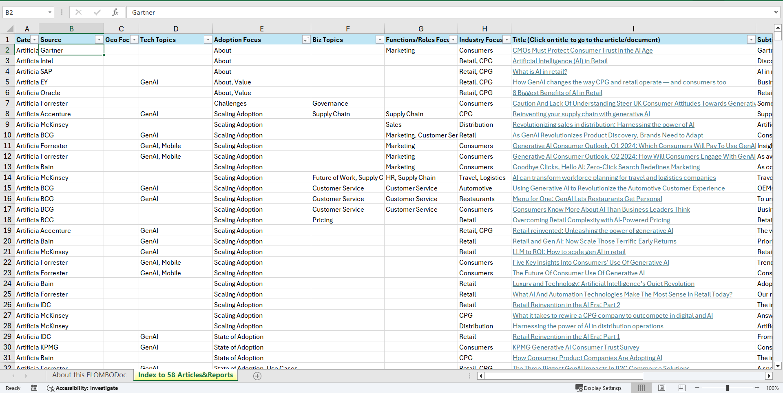
Task: Open Goodbye Clicks, Hello AI link
Action: point(606,167)
